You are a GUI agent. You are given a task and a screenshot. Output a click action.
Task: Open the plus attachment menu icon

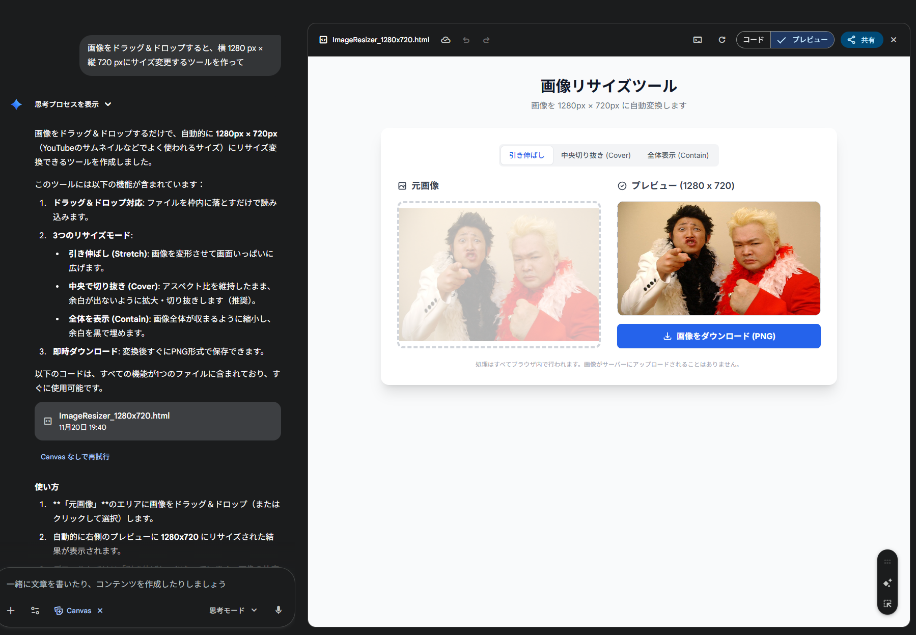coord(11,610)
